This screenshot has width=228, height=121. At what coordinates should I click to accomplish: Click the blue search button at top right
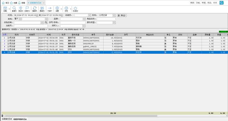221,3
